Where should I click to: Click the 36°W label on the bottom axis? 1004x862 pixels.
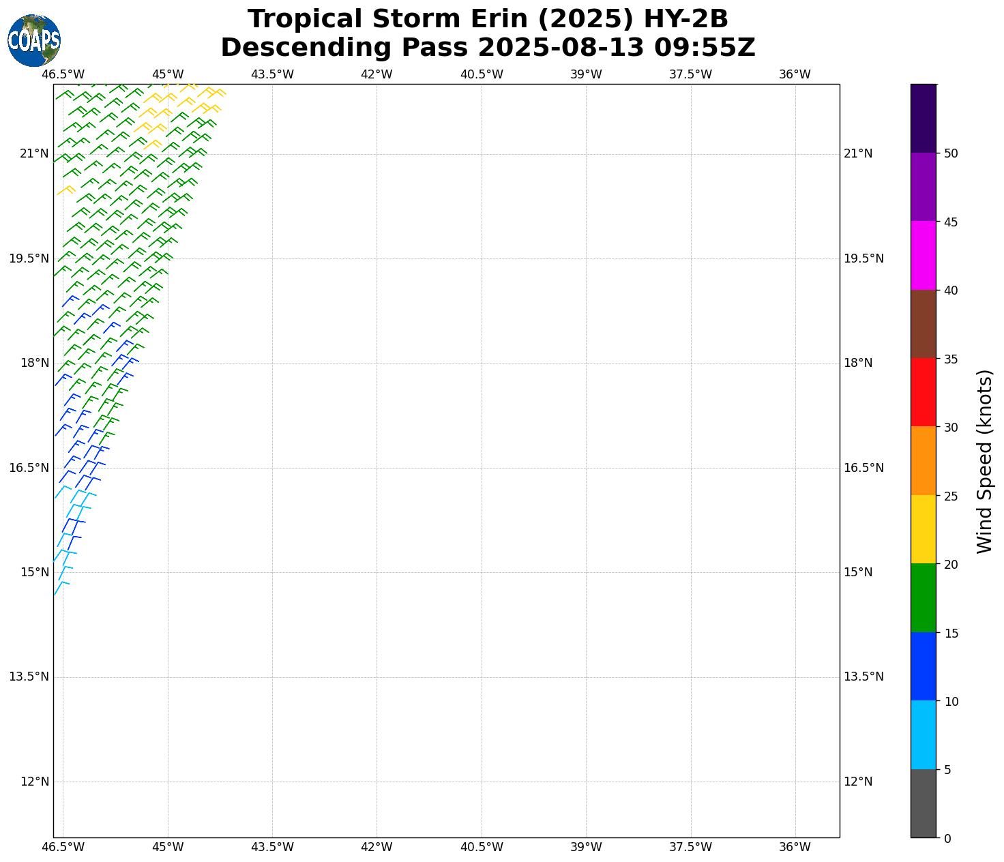(x=795, y=847)
